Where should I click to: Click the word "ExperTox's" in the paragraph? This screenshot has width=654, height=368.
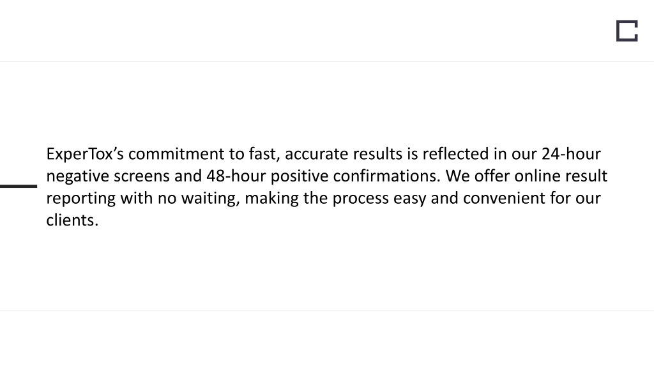[85, 154]
